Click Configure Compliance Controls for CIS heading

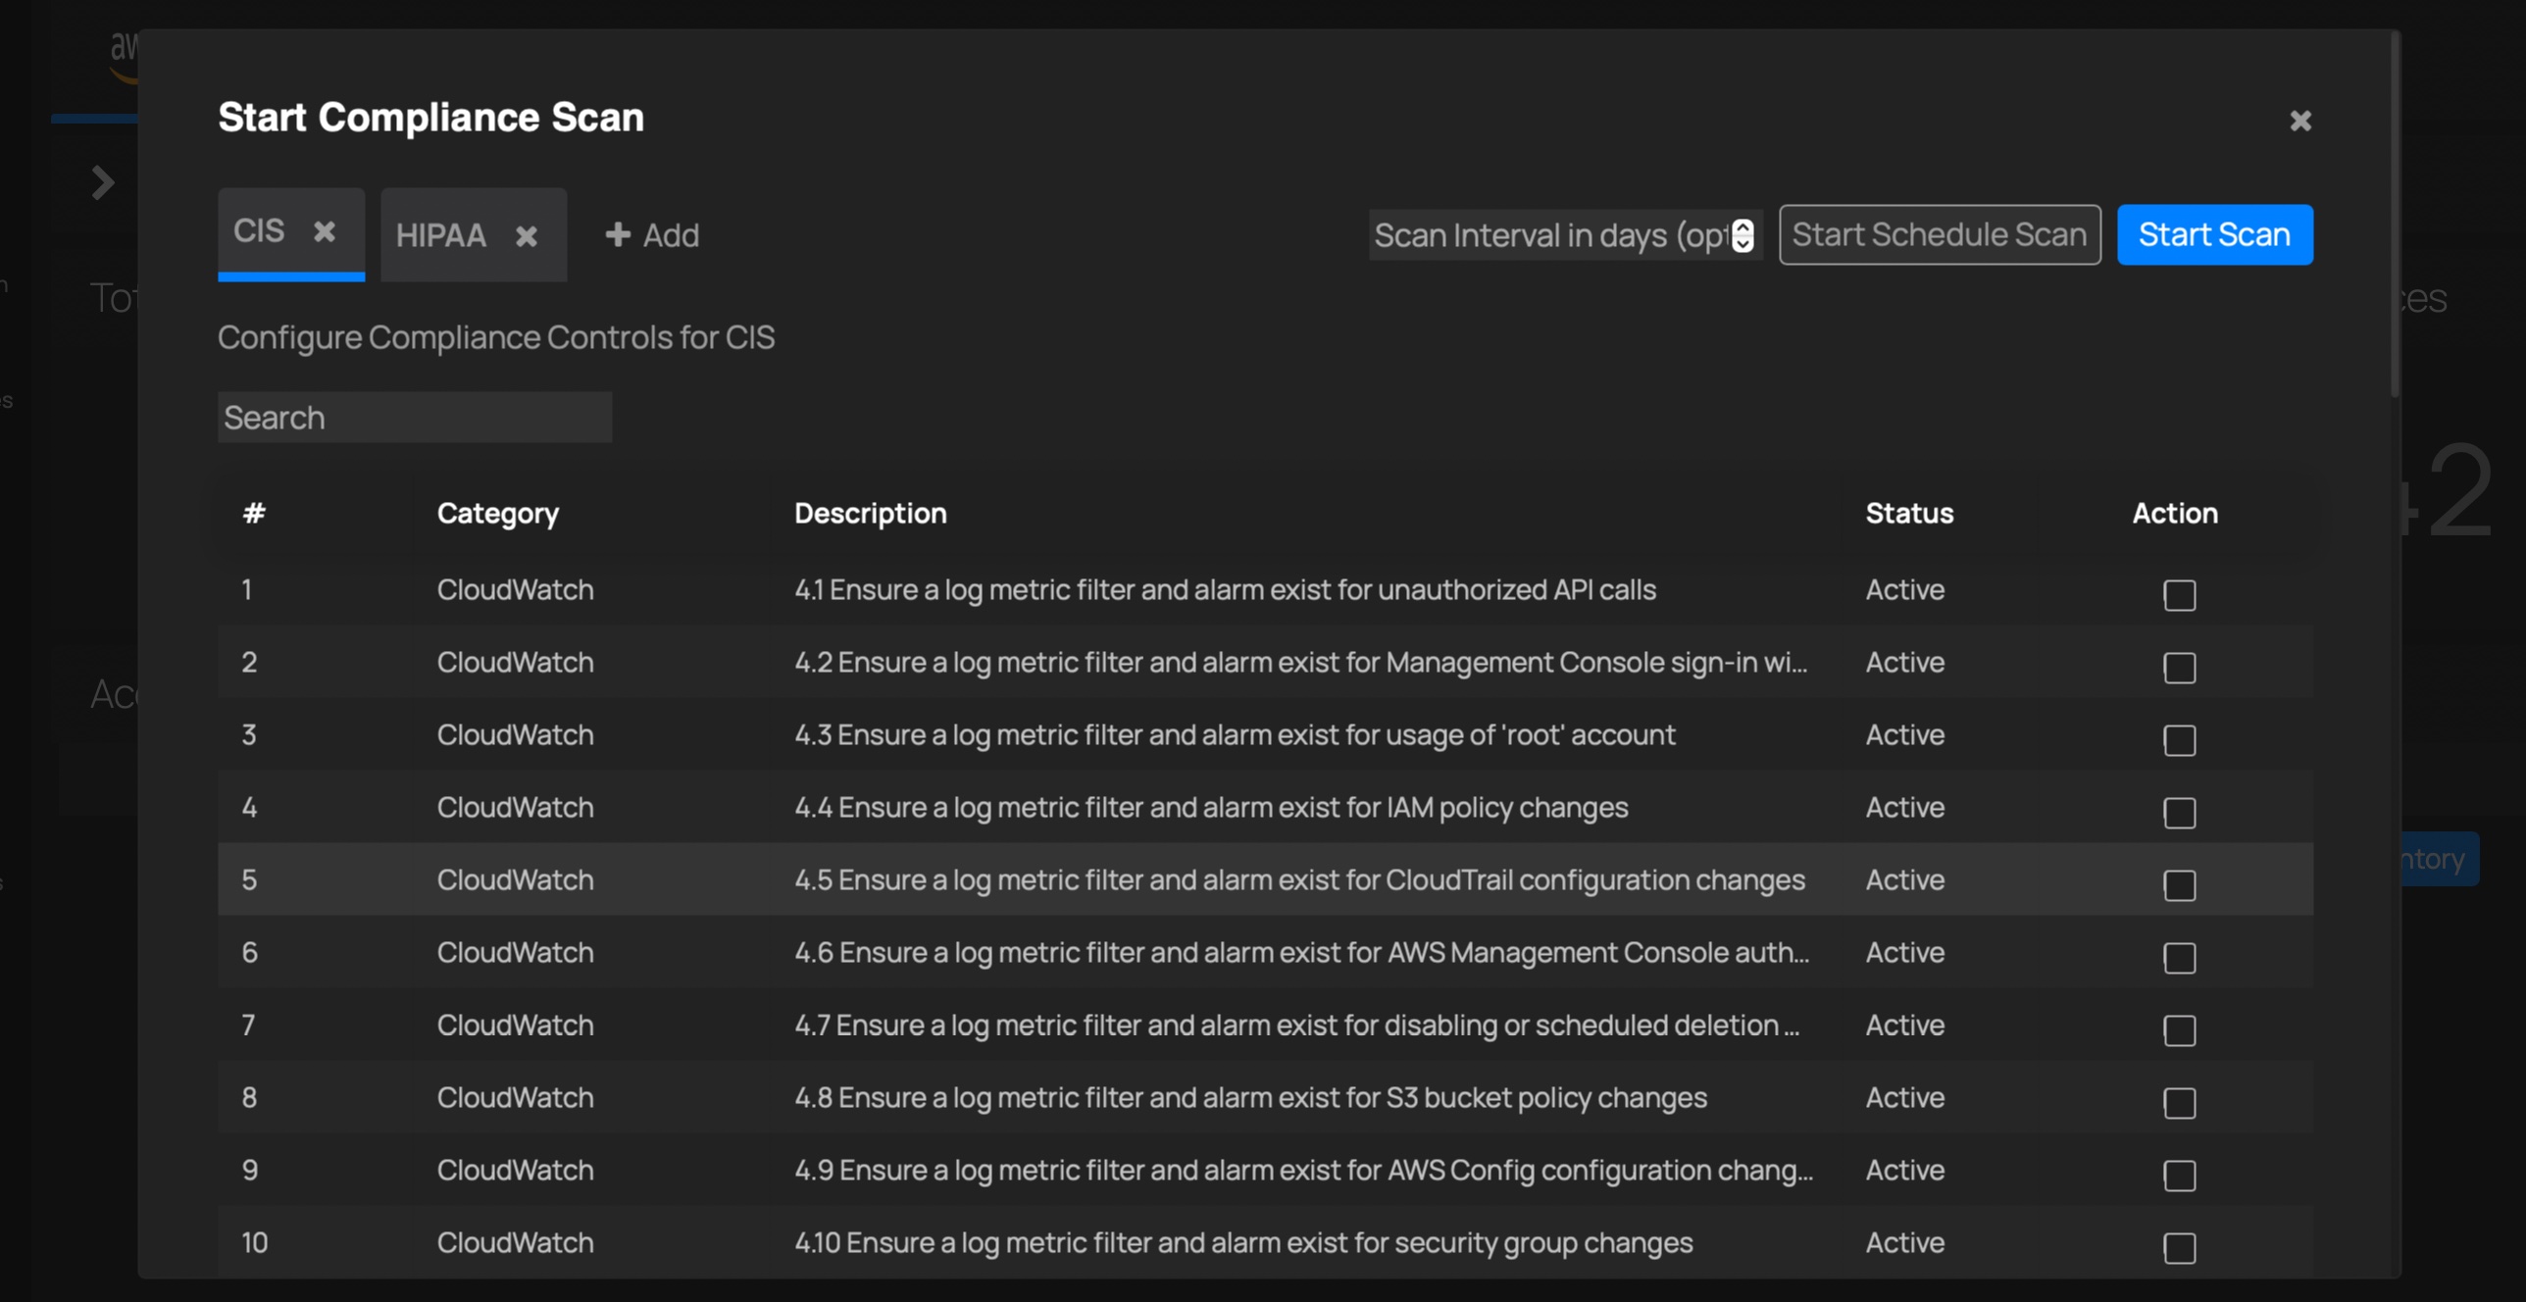tap(496, 337)
